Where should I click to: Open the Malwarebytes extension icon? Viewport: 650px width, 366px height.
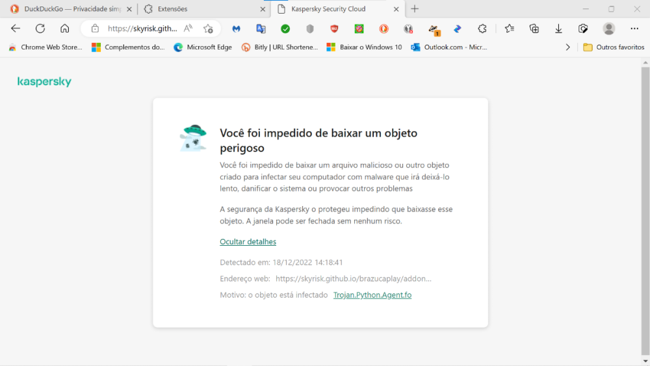[237, 29]
